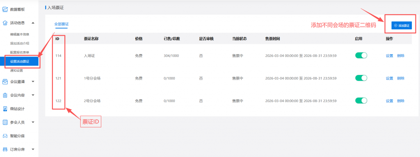Click the 已售/总数 column header

(172, 39)
